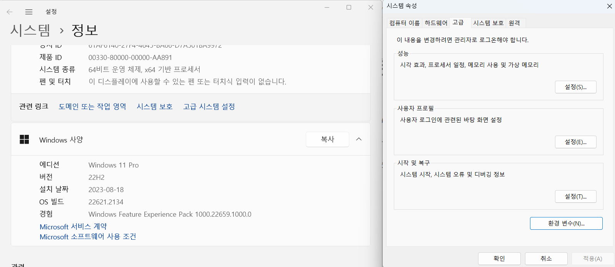
Task: Click the 환경 변수(N) button
Action: (x=566, y=223)
